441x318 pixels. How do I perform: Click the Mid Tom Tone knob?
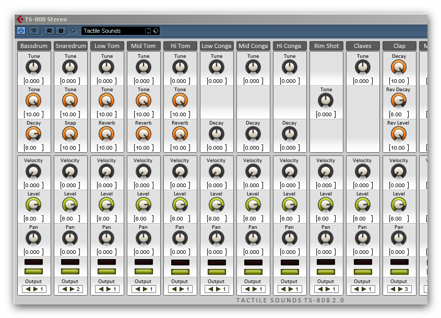[144, 101]
